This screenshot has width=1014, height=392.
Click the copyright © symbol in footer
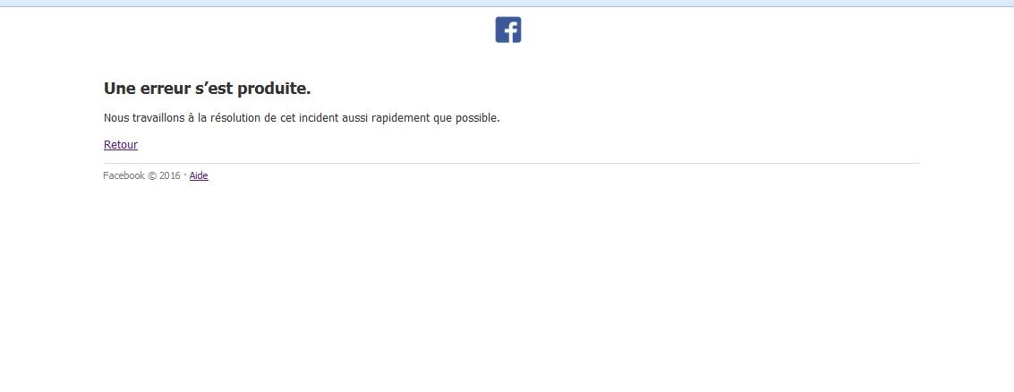coord(152,176)
